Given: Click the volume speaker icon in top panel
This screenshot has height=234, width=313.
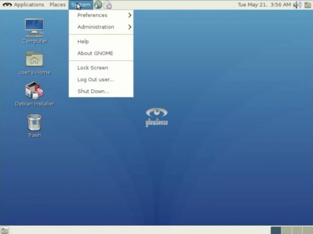Looking at the screenshot, I should click(x=298, y=4).
